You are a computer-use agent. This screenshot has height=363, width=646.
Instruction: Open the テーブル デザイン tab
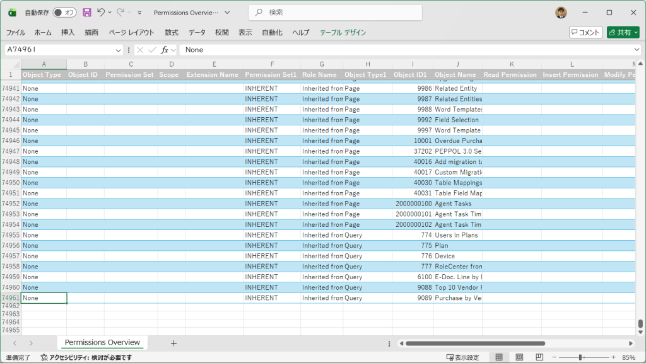point(343,32)
